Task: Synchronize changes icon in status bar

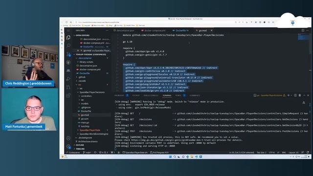Action: coord(95,153)
